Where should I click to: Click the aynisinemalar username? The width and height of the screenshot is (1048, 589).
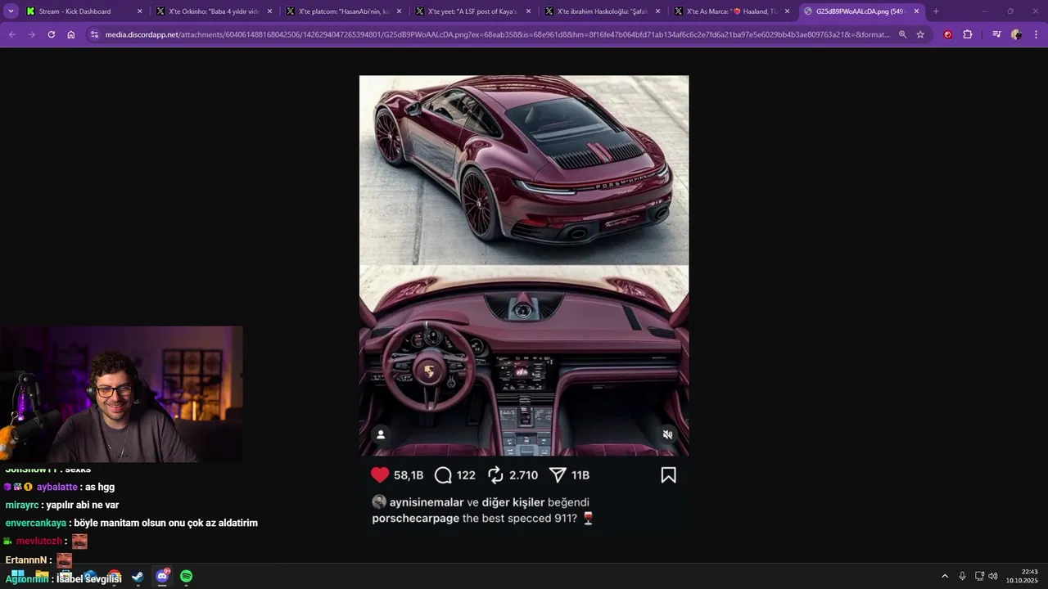[427, 502]
